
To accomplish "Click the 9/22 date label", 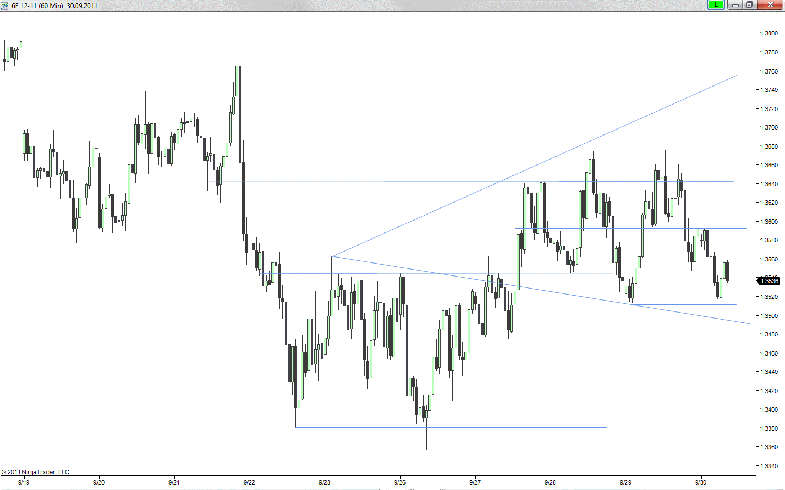I will 249,482.
